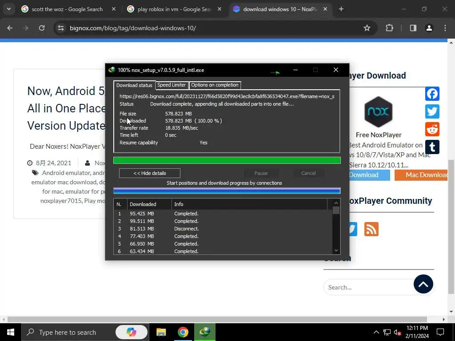This screenshot has width=455, height=341.
Task: Reload the current page
Action: (x=42, y=28)
